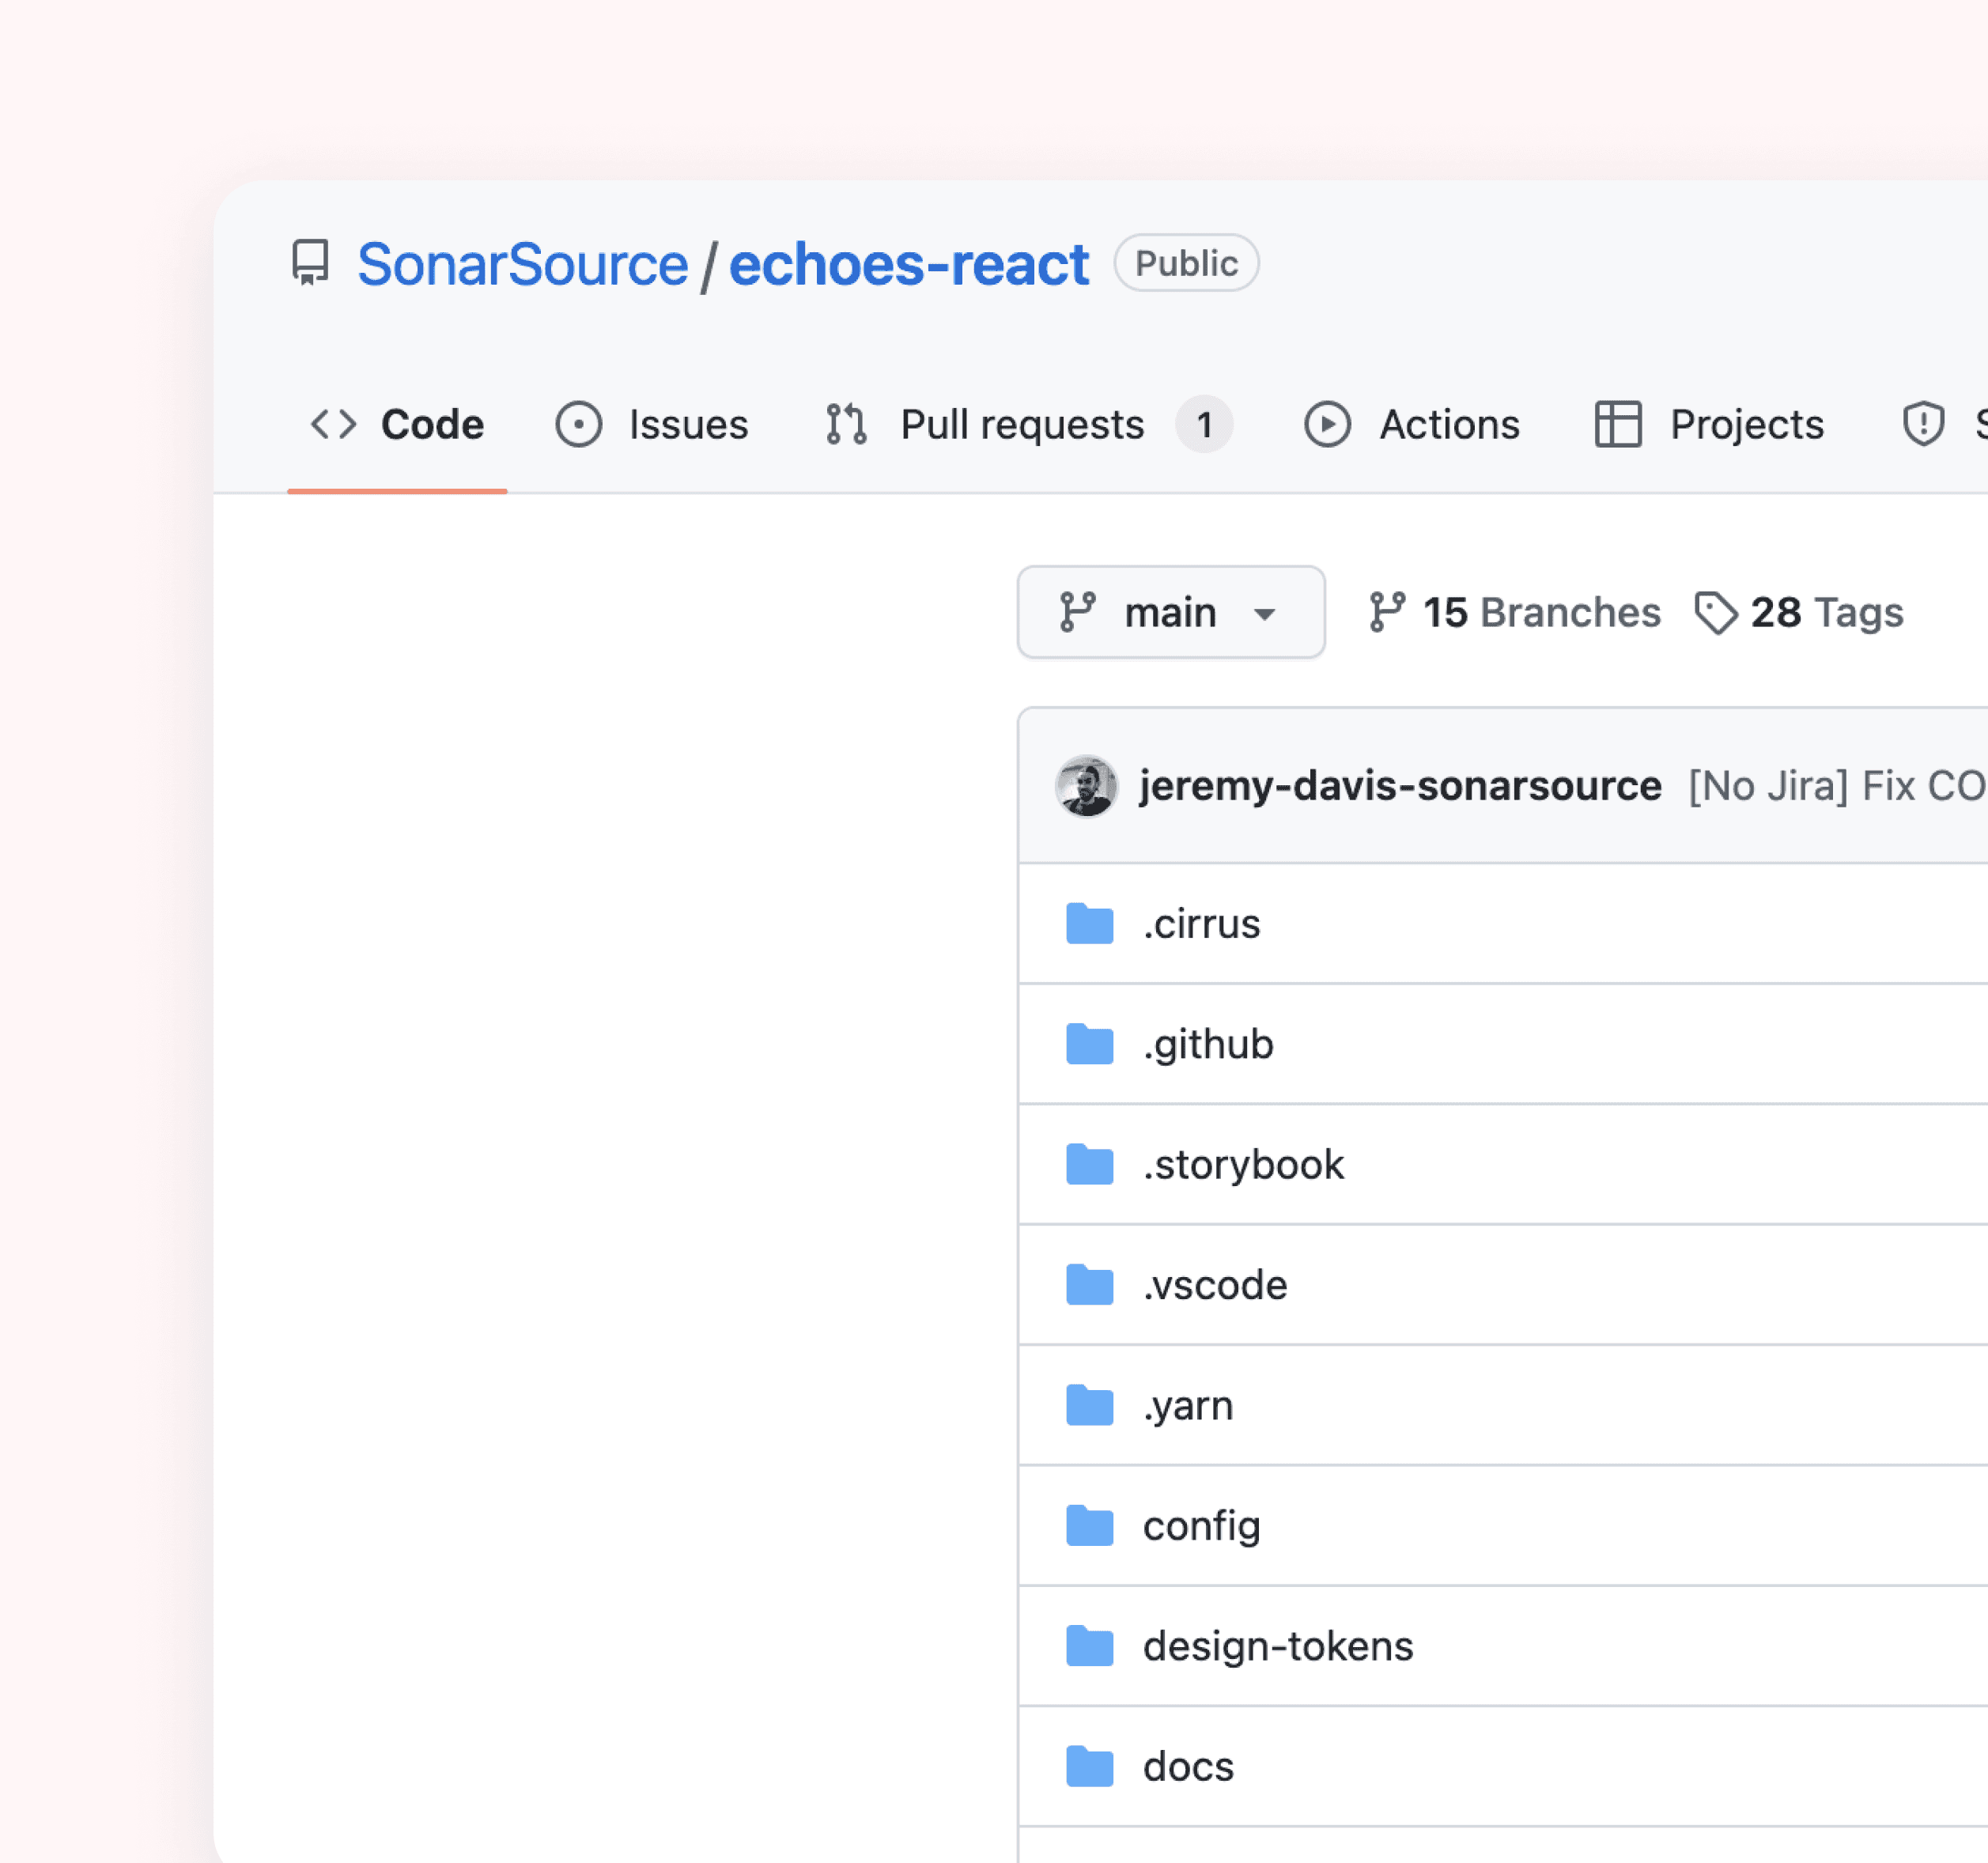Open the .cirrus folder
This screenshot has height=1863, width=1988.
(x=1201, y=924)
